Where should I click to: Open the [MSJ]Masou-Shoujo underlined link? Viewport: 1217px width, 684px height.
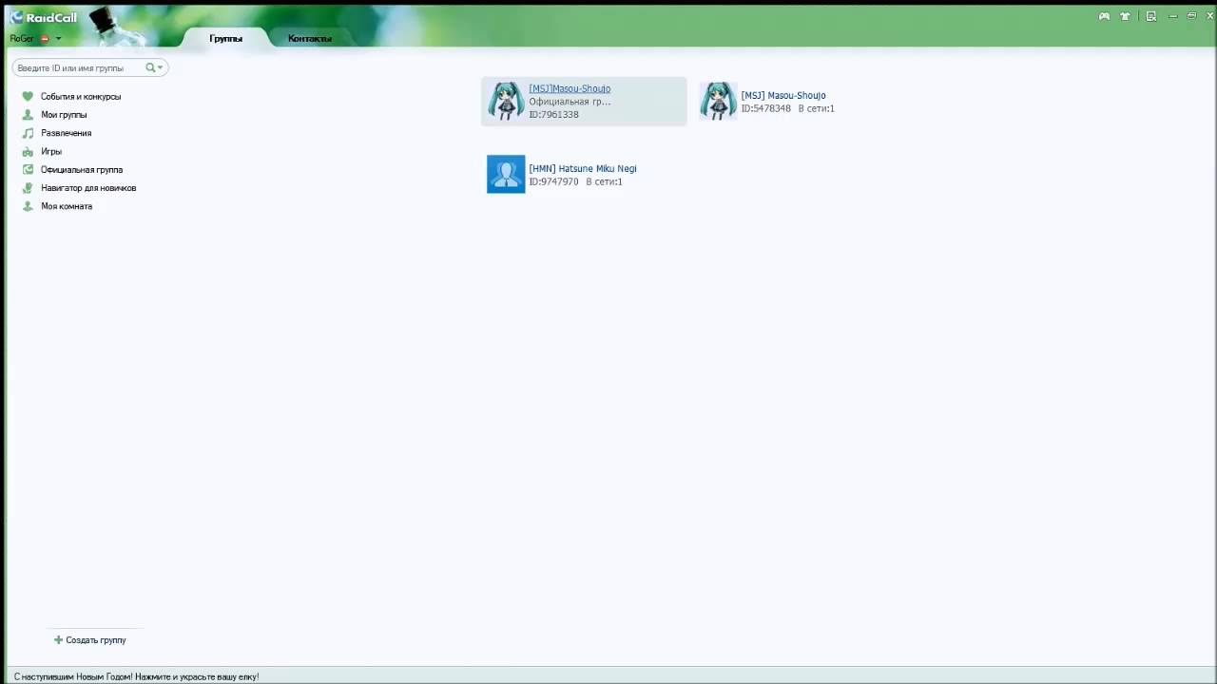pyautogui.click(x=570, y=88)
